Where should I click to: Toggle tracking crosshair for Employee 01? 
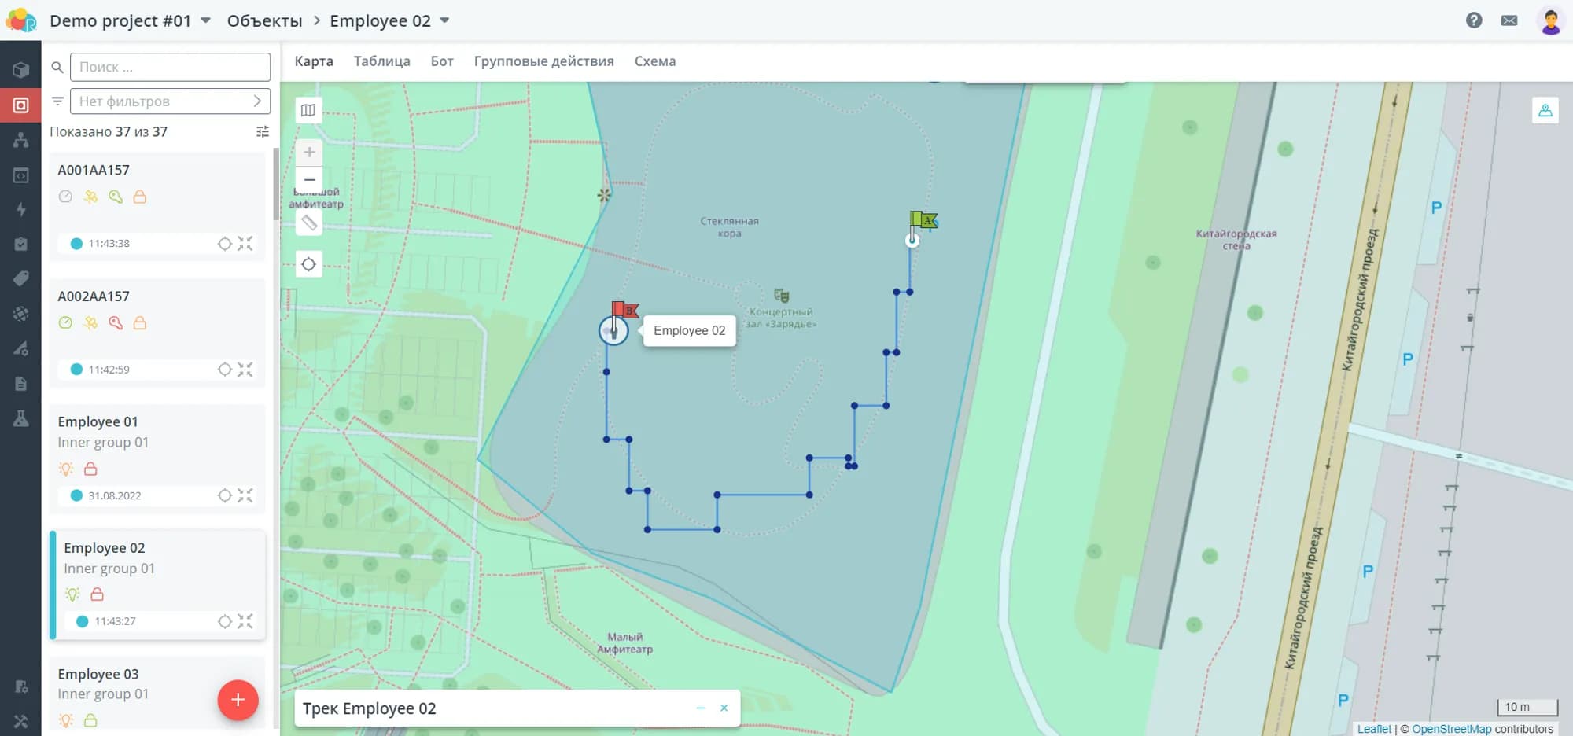click(225, 495)
